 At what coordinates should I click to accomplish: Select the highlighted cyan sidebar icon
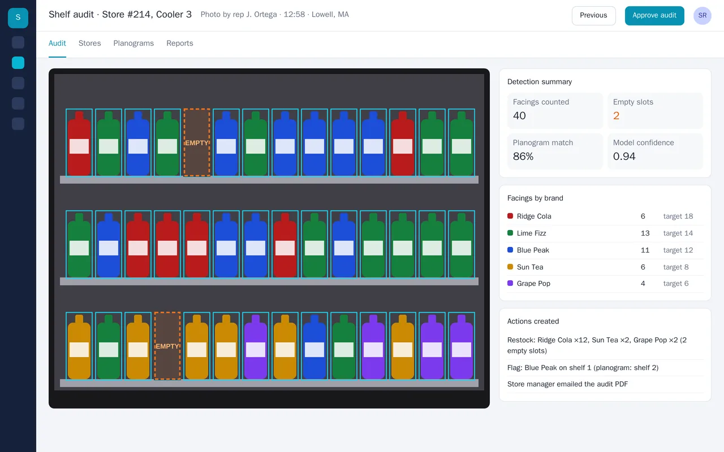pyautogui.click(x=18, y=63)
